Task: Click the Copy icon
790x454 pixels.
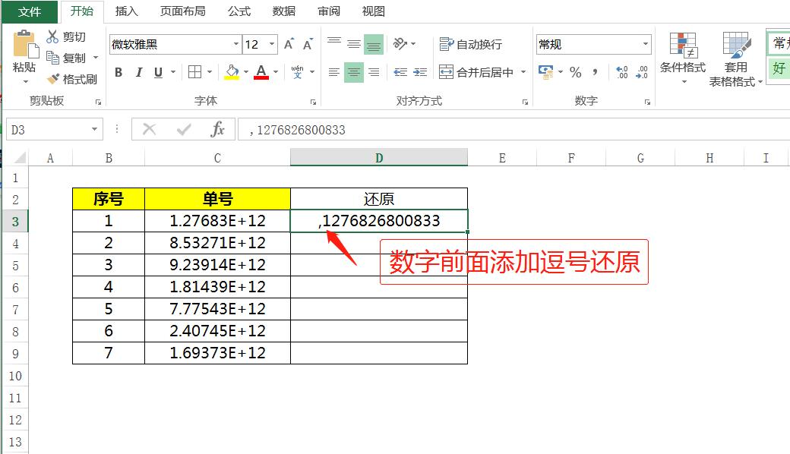Action: click(52, 58)
